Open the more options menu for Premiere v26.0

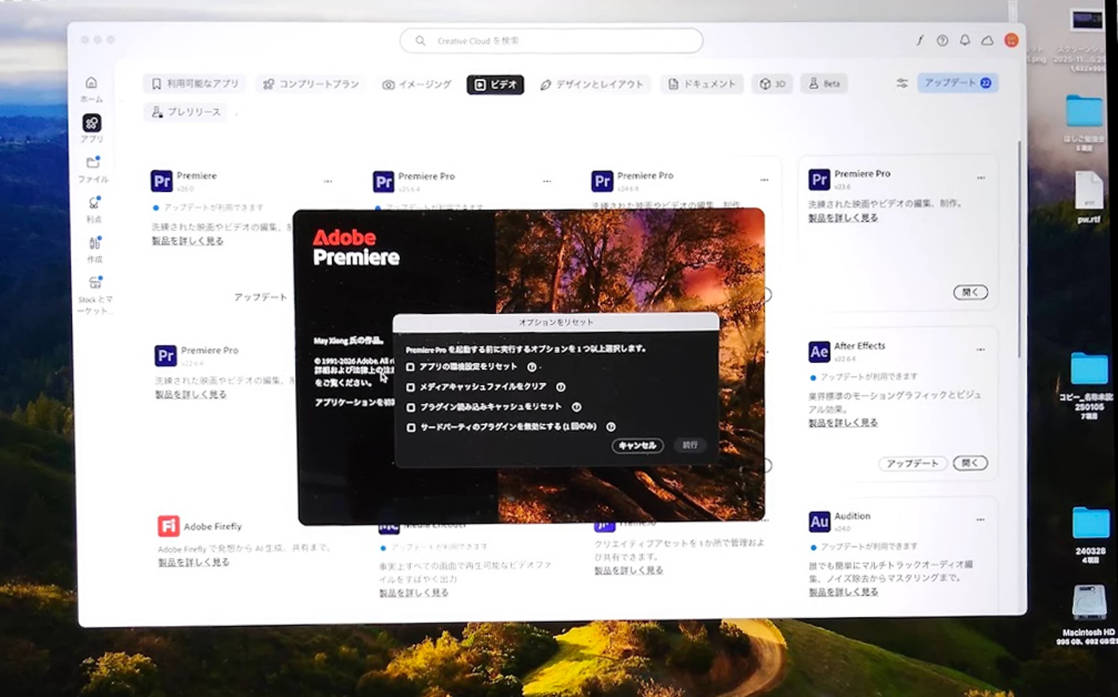pos(328,181)
